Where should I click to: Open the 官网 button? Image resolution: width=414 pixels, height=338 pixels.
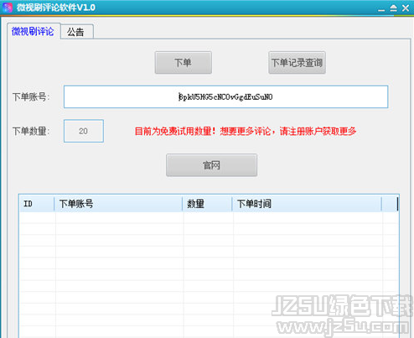[x=211, y=165]
